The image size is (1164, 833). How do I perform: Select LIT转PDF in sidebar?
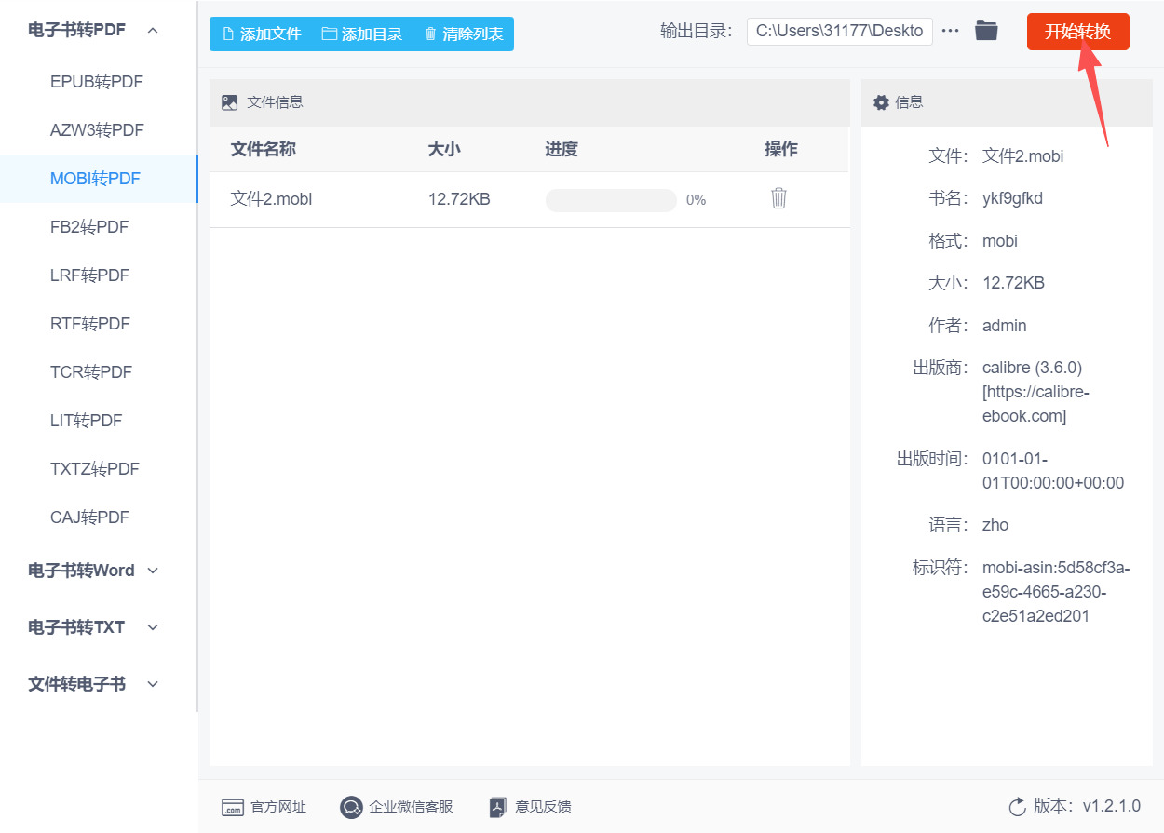(97, 421)
